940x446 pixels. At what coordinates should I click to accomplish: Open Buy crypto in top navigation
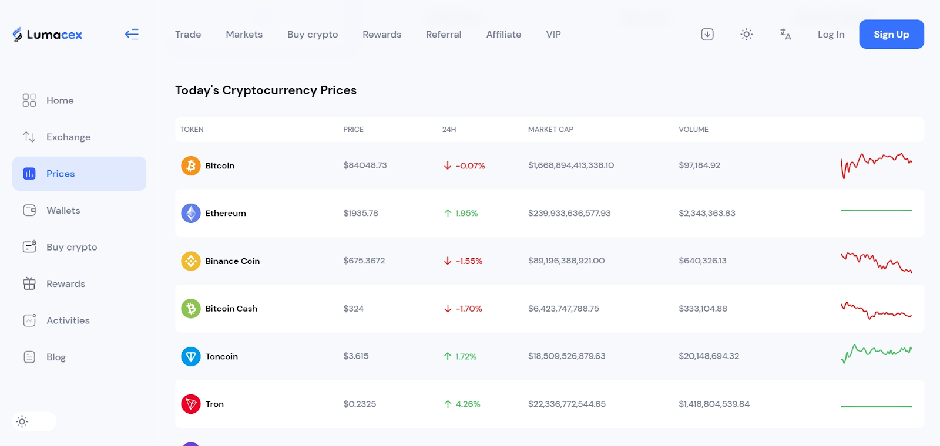[x=313, y=35]
